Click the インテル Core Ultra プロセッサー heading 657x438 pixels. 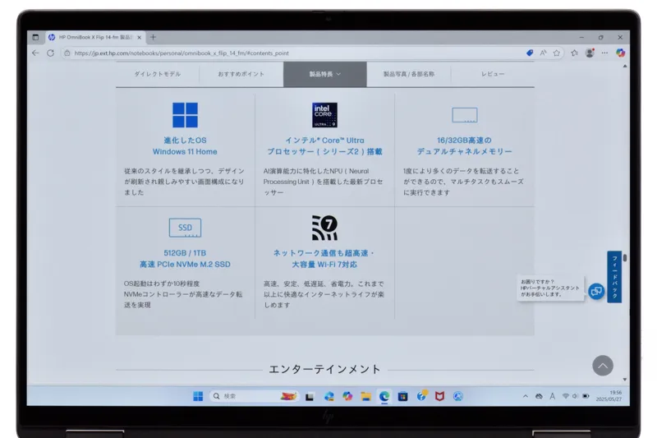[324, 145]
